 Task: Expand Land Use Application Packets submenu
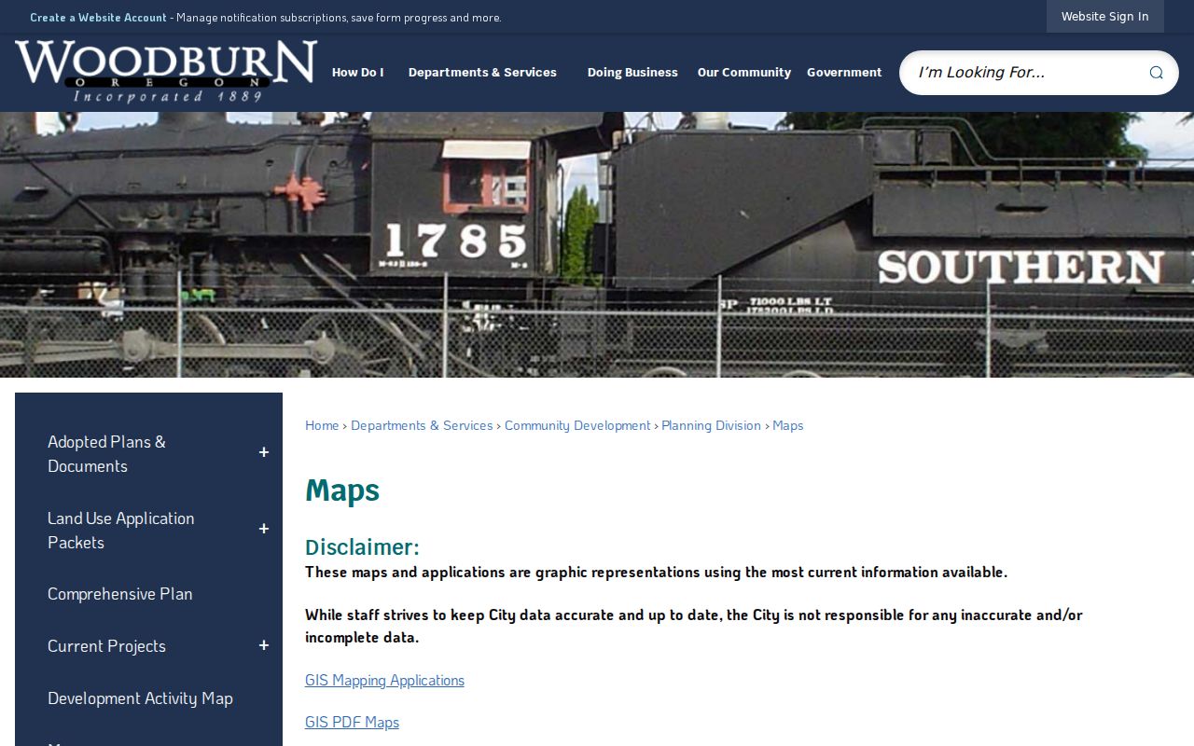pos(264,529)
